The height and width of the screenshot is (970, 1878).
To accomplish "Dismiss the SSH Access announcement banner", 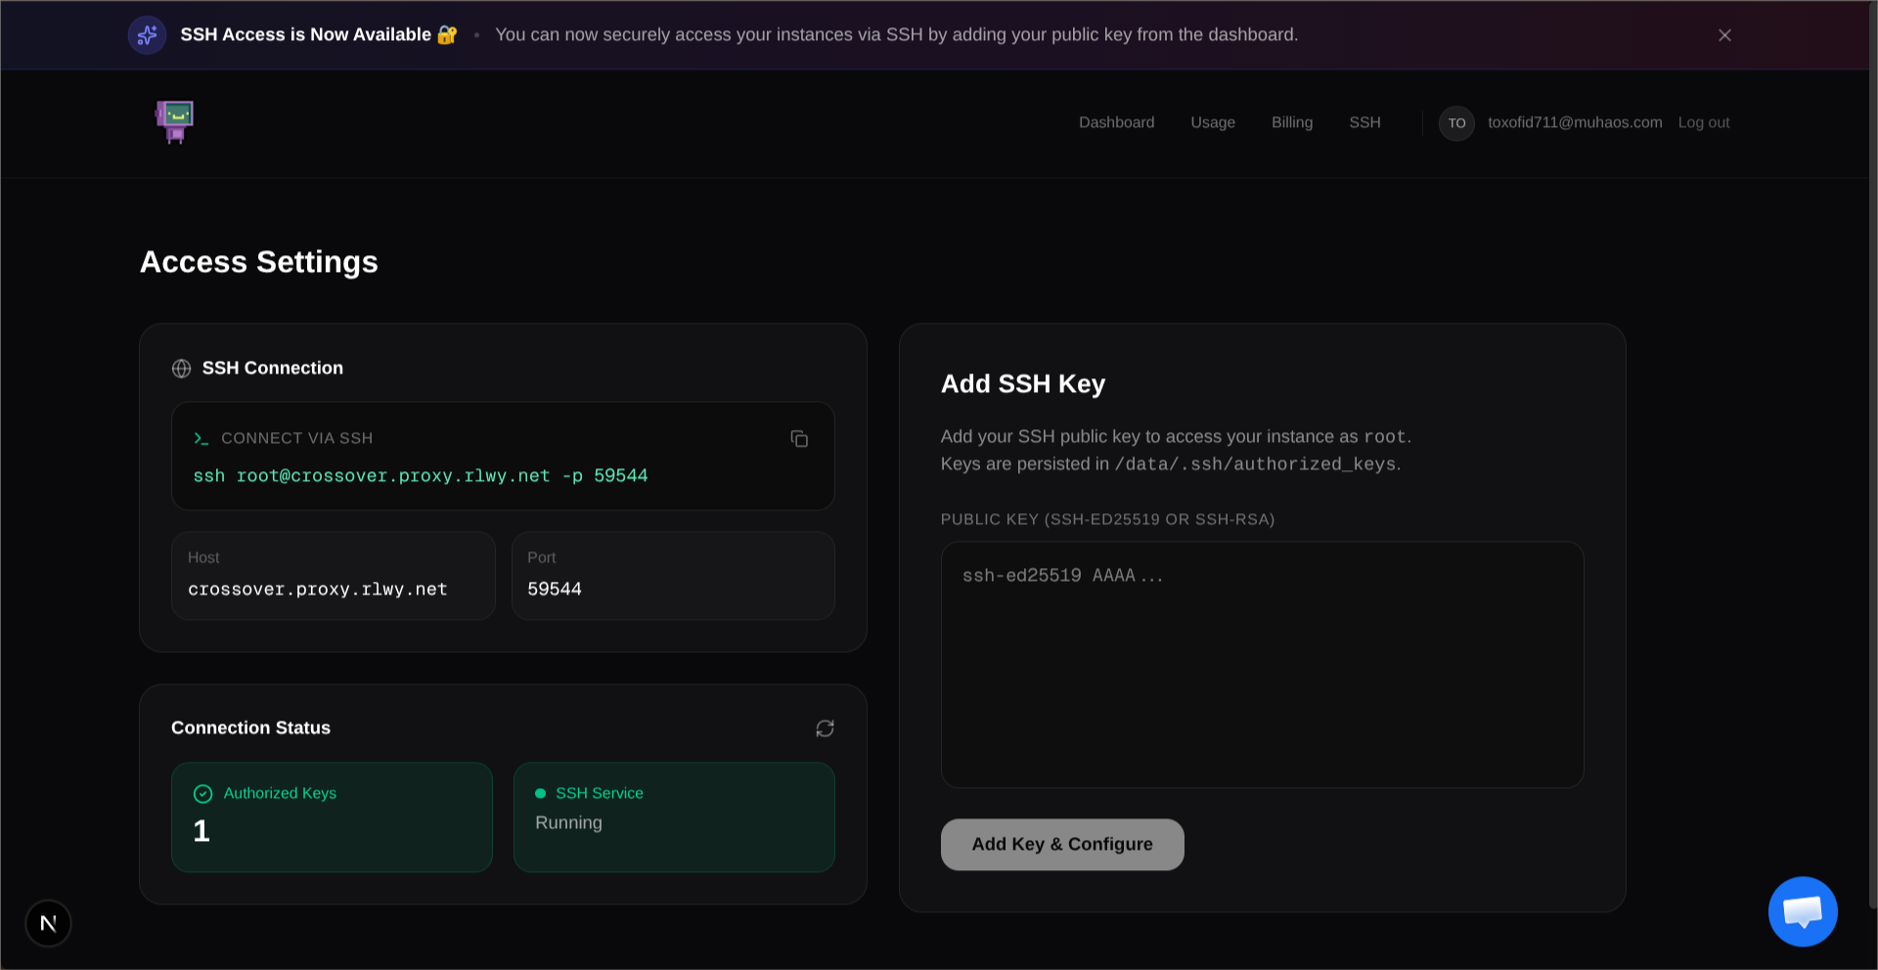I will point(1724,35).
